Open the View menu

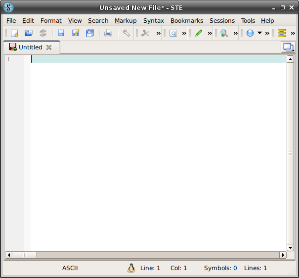[x=75, y=21]
